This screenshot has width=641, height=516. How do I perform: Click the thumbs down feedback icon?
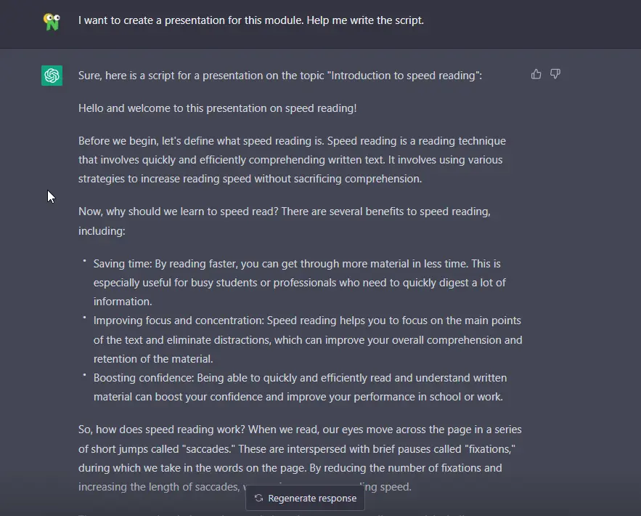[555, 74]
